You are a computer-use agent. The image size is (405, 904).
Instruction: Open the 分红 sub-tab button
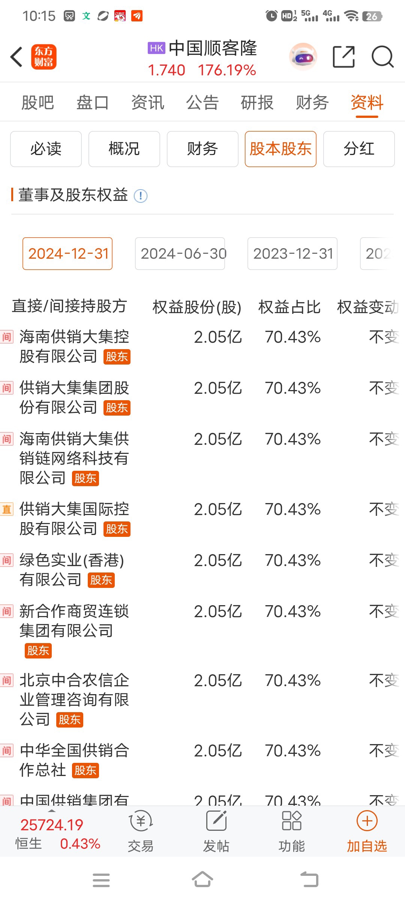click(x=359, y=149)
